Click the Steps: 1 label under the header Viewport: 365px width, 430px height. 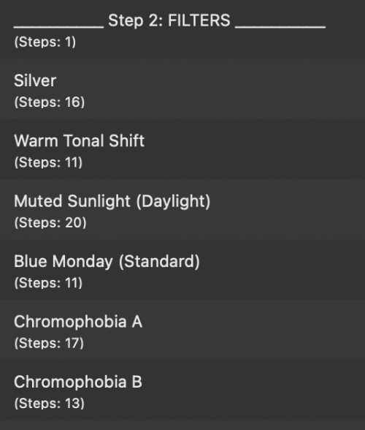point(45,42)
